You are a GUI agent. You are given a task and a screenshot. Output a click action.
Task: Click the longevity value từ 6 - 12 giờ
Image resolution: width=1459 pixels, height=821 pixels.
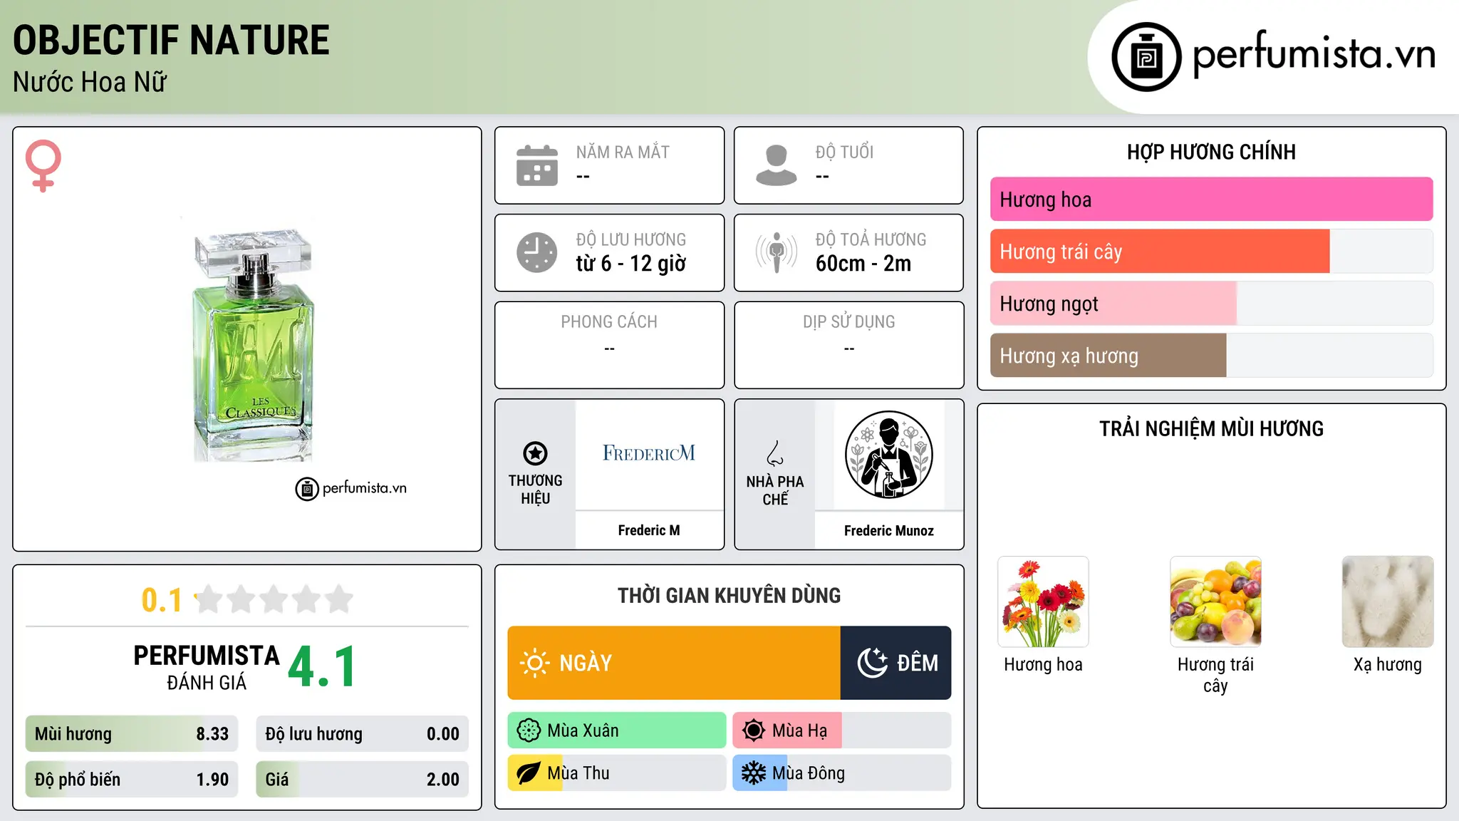coord(631,264)
